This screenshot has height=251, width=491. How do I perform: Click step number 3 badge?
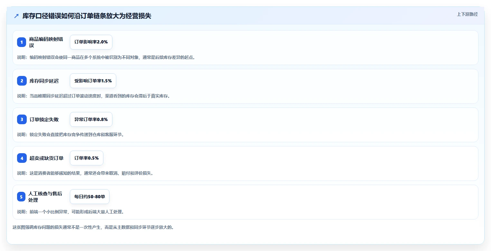point(22,119)
